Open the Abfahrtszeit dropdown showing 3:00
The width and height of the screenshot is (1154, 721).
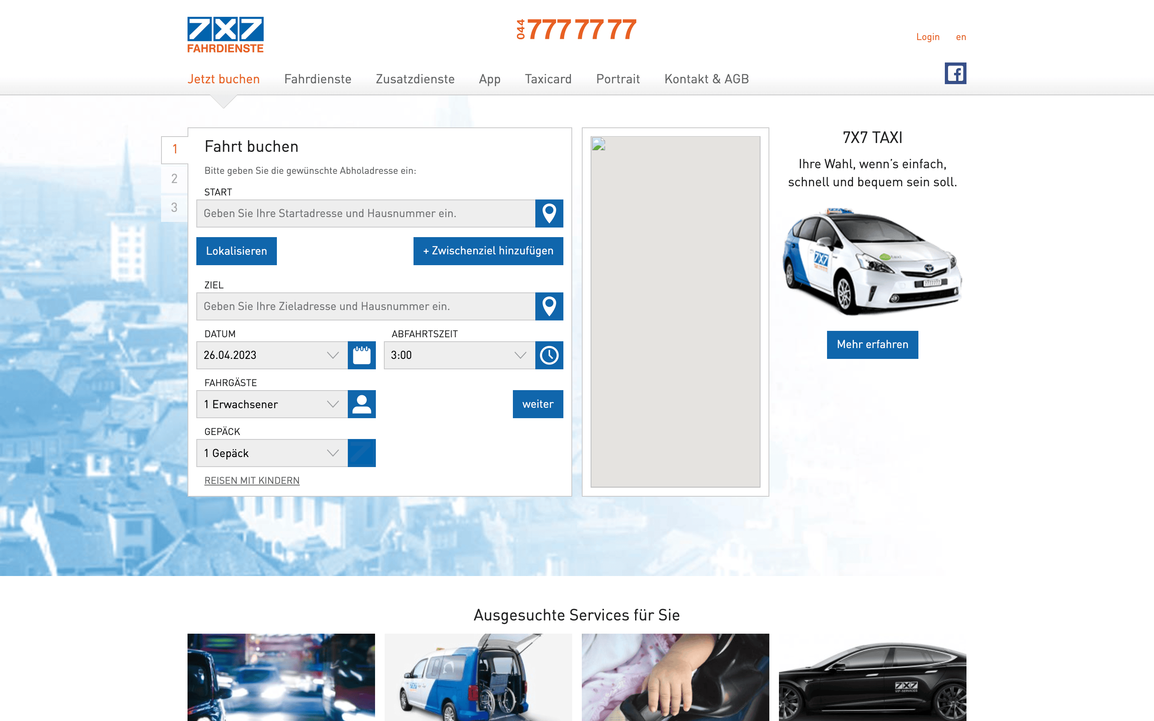click(x=459, y=355)
